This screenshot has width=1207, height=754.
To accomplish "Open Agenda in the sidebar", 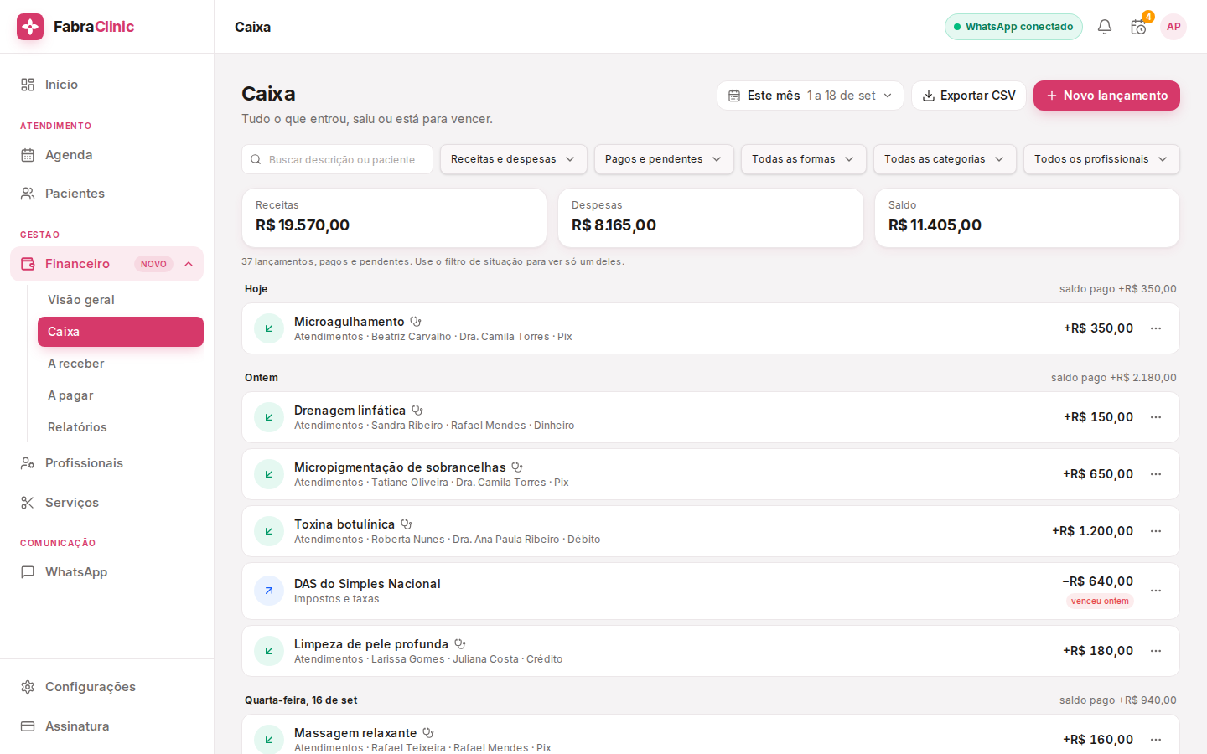I will pyautogui.click(x=107, y=155).
